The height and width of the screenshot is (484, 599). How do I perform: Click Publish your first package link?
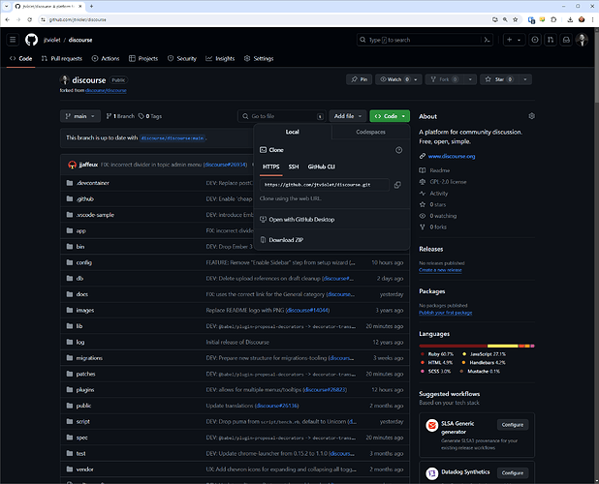click(446, 313)
